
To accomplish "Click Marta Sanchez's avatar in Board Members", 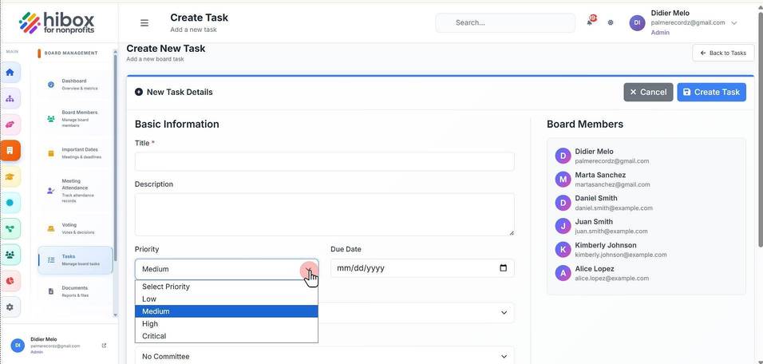I will (563, 179).
